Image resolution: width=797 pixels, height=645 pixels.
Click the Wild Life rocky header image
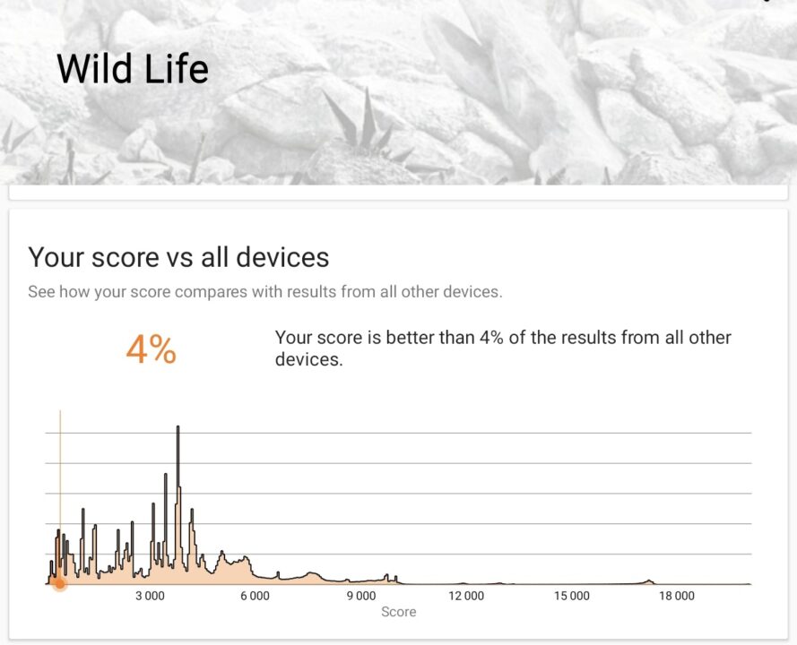398,92
